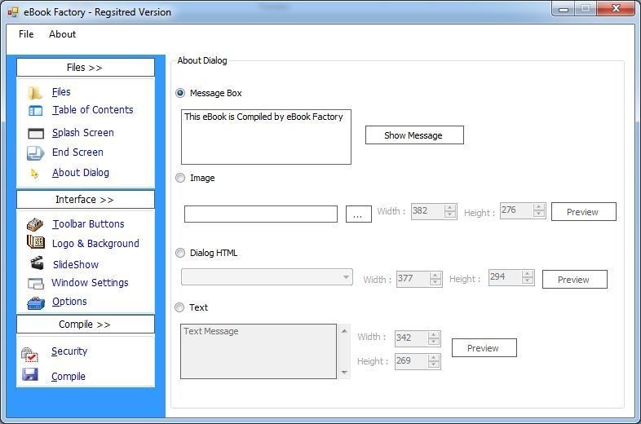Image resolution: width=641 pixels, height=424 pixels.
Task: Click the Security icon in Compile section
Action: tap(30, 354)
